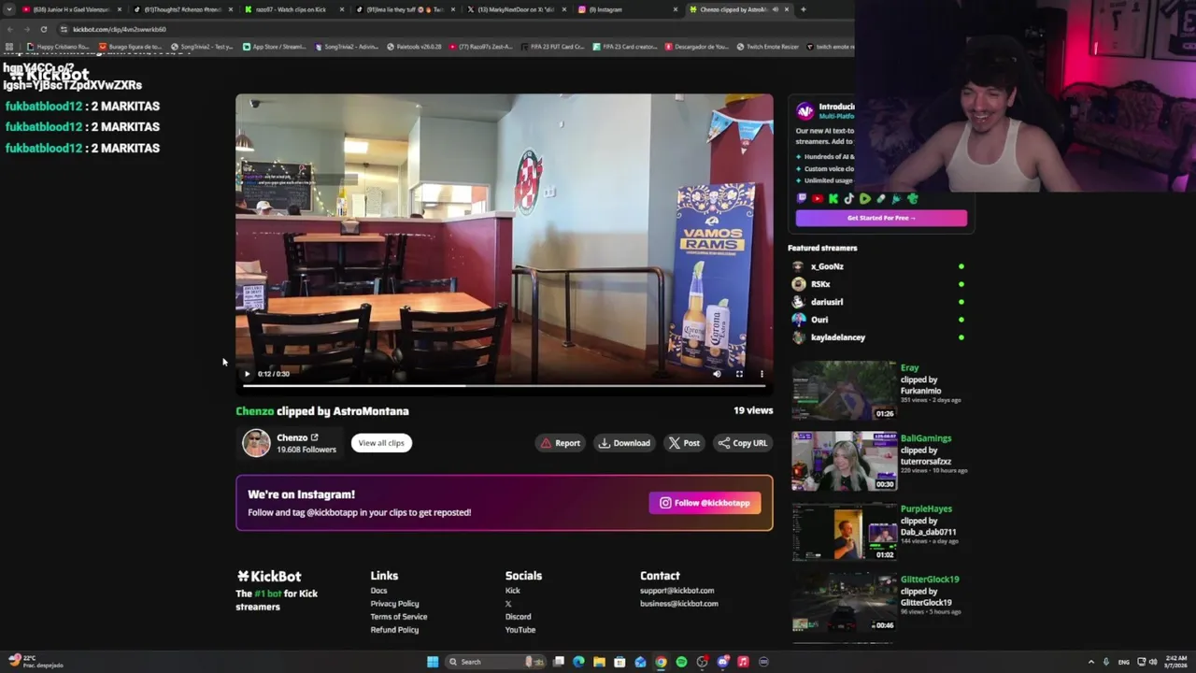Switch to the Instagram browser tab
The image size is (1196, 673).
click(626, 9)
